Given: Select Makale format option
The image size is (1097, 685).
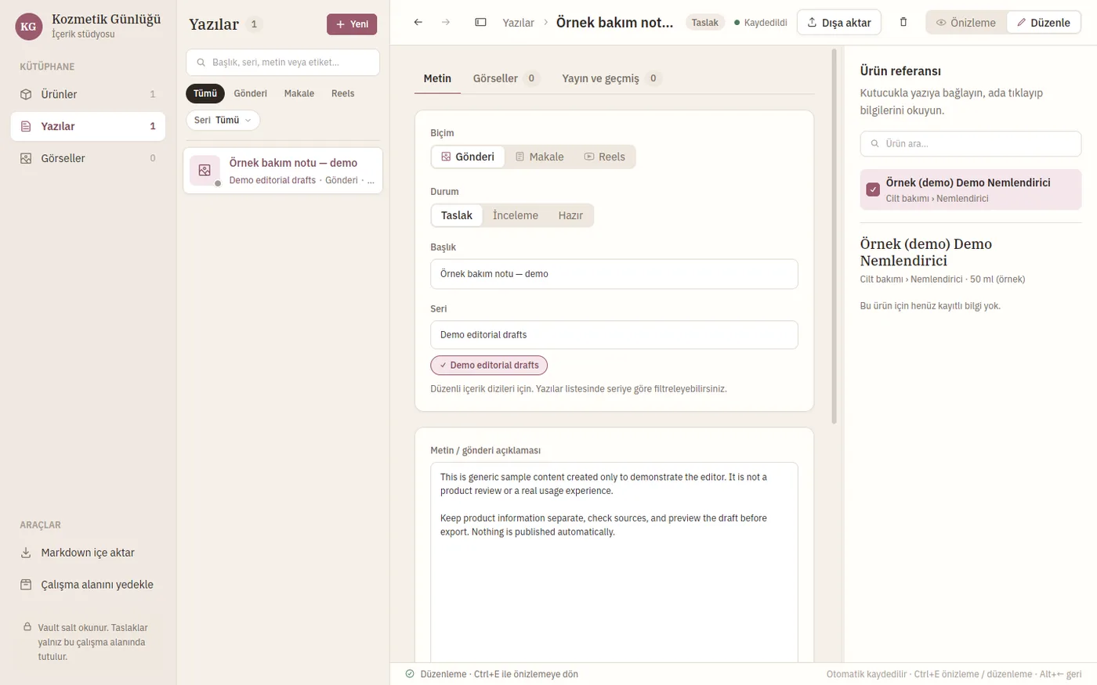Looking at the screenshot, I should (x=539, y=157).
